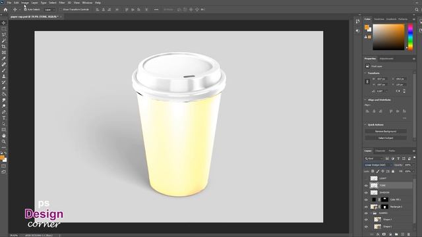Open the blend mode Linear Dodge dropdown
Screen dimensions: 422x237
[378, 165]
